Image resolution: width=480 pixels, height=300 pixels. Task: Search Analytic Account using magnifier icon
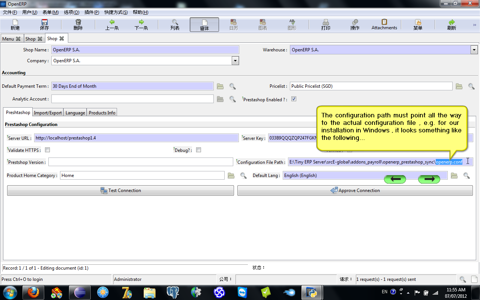[232, 99]
